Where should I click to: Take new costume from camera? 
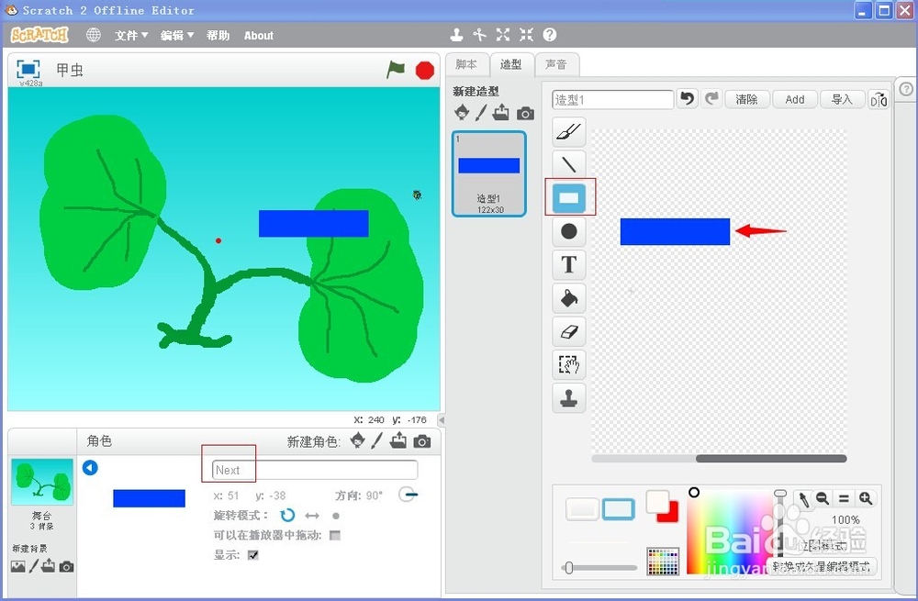(x=525, y=114)
